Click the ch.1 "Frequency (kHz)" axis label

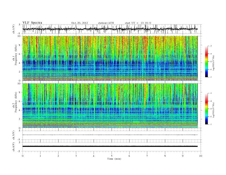[x=16, y=55]
